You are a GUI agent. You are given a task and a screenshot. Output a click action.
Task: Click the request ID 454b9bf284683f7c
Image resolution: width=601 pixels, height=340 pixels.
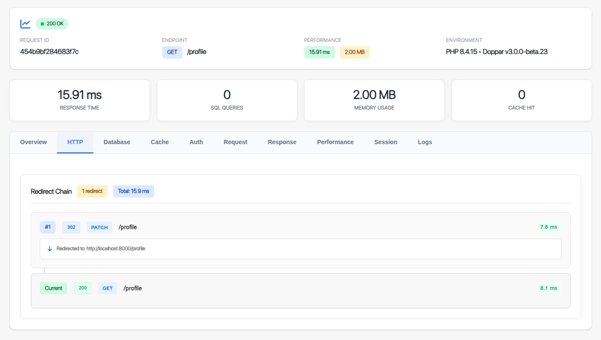point(49,52)
